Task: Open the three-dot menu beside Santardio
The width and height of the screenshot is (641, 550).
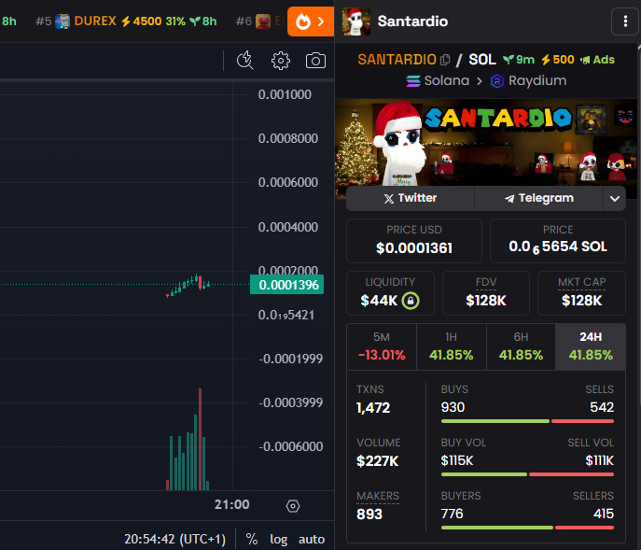Action: click(625, 21)
